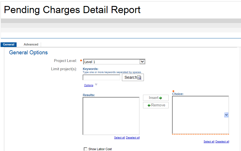Click the Insert button

(x=156, y=98)
